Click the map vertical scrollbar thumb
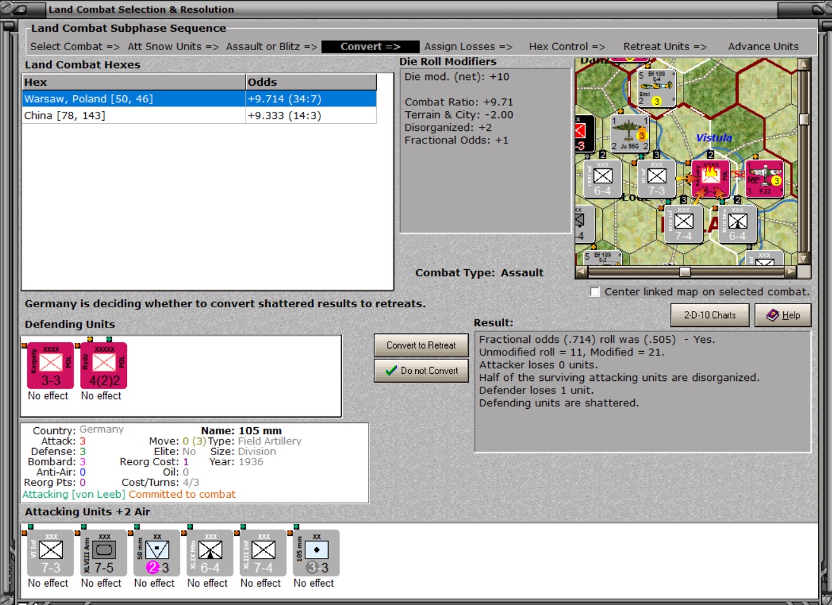Image resolution: width=832 pixels, height=605 pixels. (804, 119)
